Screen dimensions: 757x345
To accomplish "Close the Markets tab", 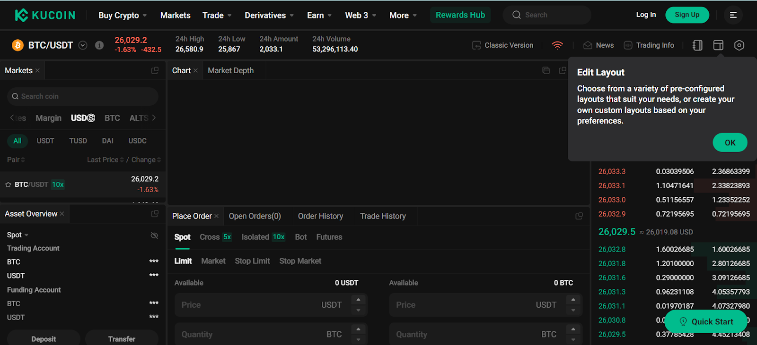I will (x=37, y=70).
